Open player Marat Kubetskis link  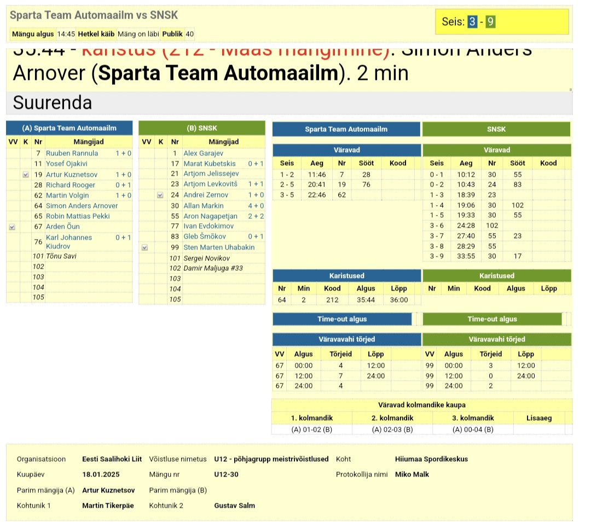point(210,164)
